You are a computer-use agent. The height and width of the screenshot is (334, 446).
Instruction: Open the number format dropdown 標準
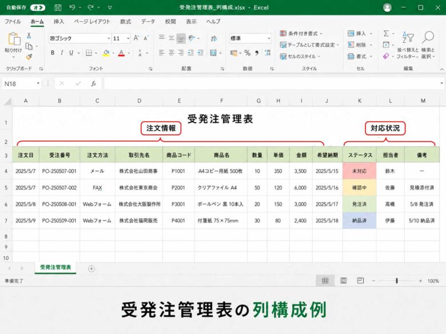(x=269, y=38)
